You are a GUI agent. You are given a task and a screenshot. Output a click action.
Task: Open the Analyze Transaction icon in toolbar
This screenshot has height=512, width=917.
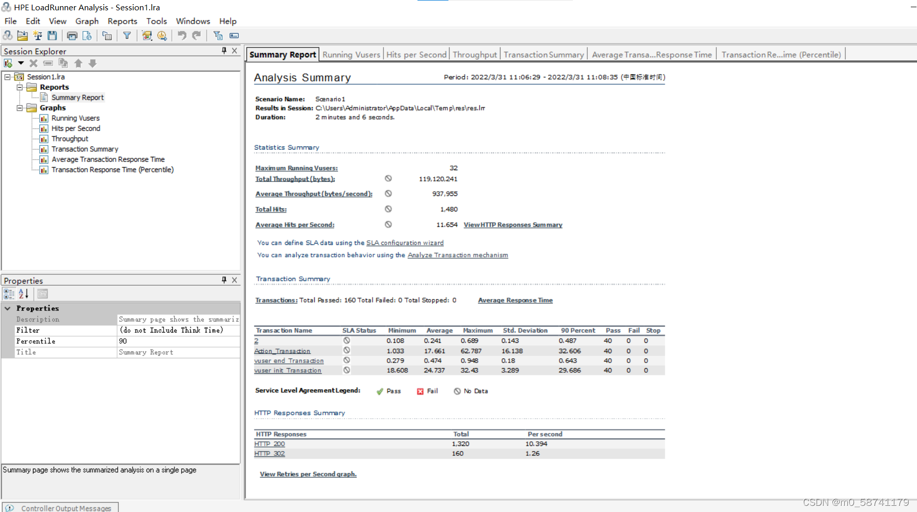tap(147, 36)
